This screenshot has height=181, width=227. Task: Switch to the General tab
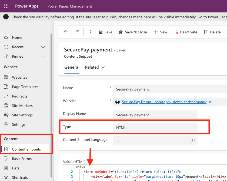click(72, 67)
